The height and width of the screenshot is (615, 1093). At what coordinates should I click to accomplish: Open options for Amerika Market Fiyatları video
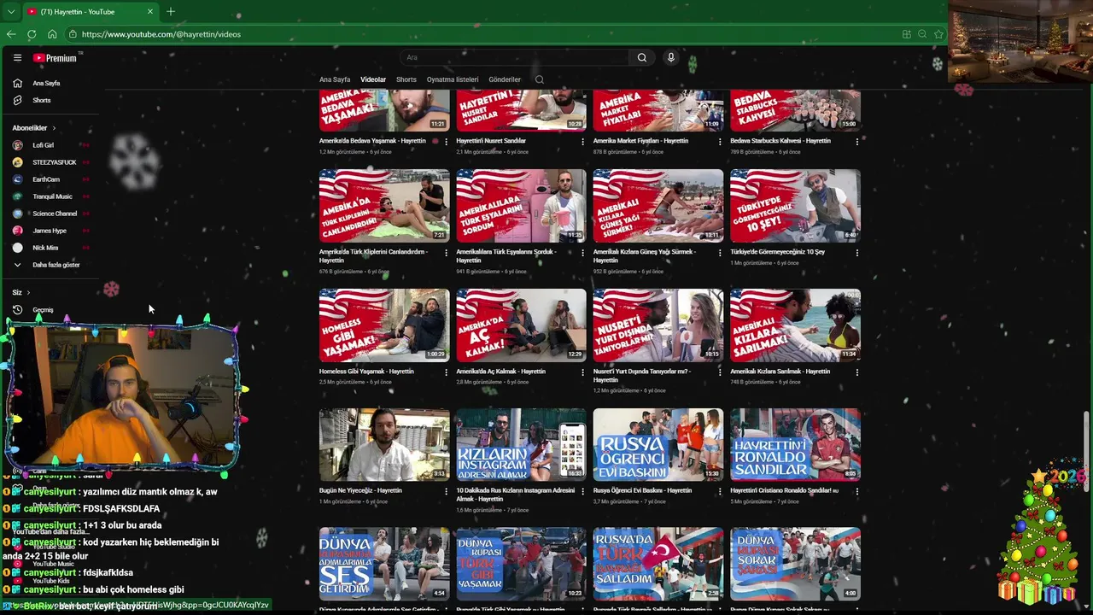click(x=720, y=142)
